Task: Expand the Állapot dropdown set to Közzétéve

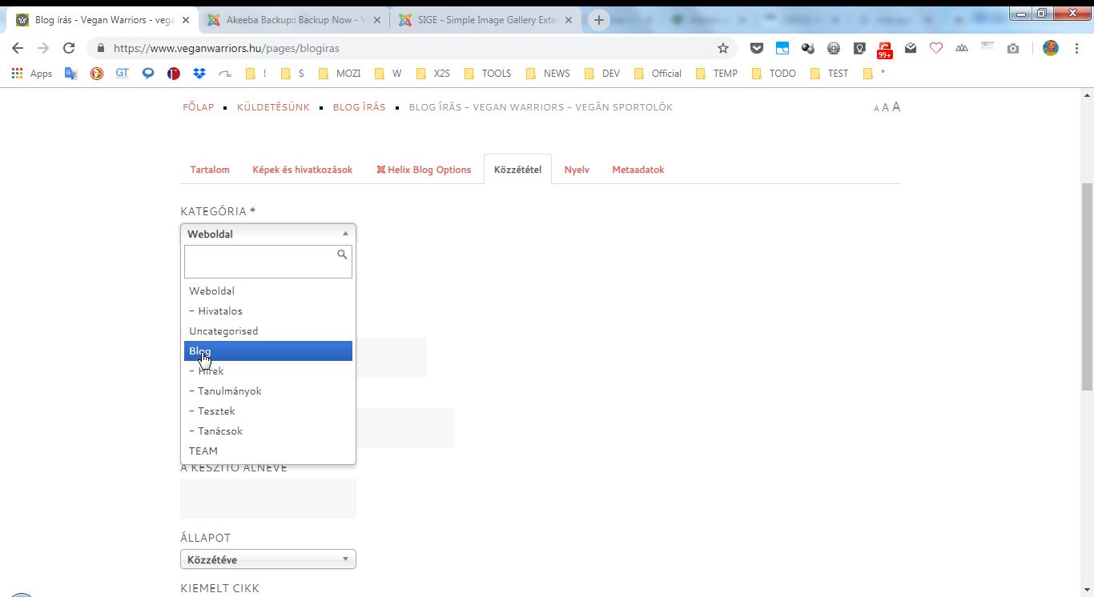Action: click(267, 559)
